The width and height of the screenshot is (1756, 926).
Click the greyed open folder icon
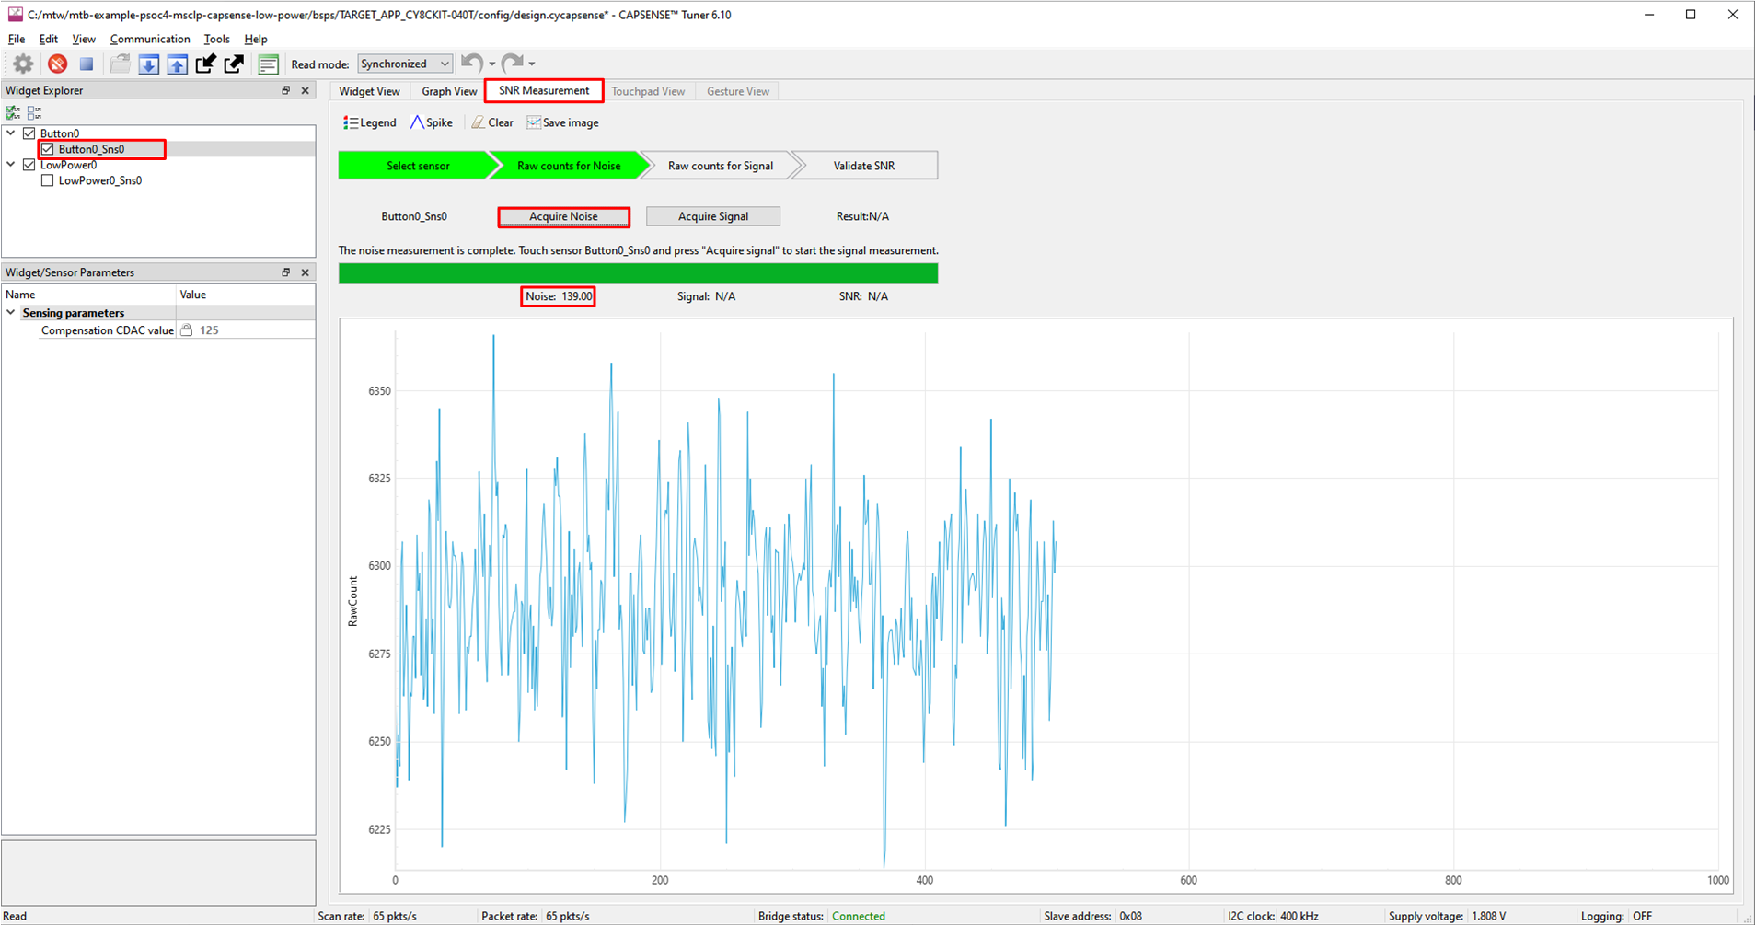(120, 64)
